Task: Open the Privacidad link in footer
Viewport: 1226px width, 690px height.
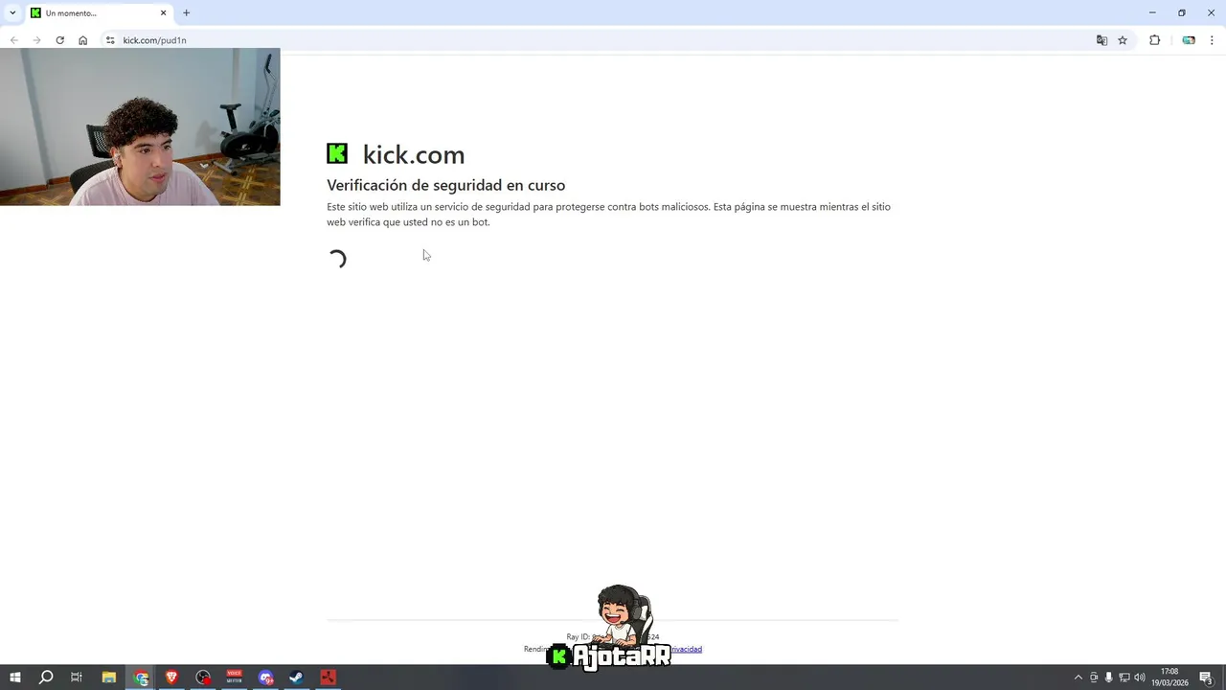Action: (x=686, y=649)
